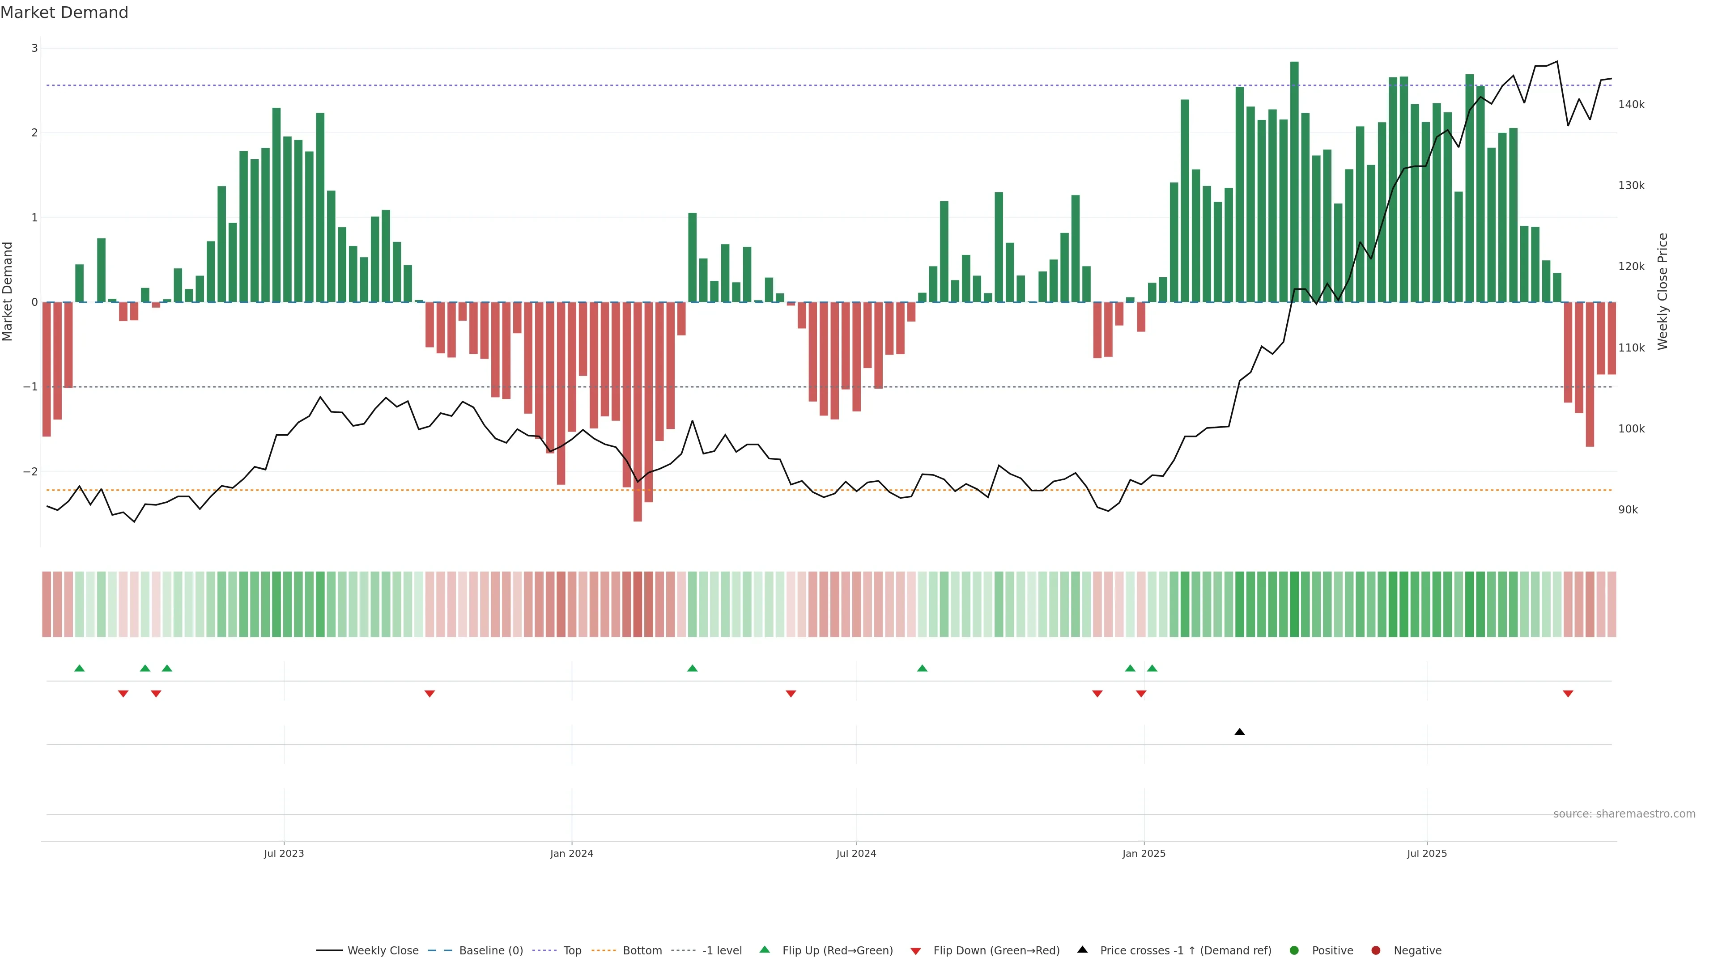Click the darkest green heat strip cell
Image resolution: width=1718 pixels, height=966 pixels.
pyautogui.click(x=1294, y=604)
